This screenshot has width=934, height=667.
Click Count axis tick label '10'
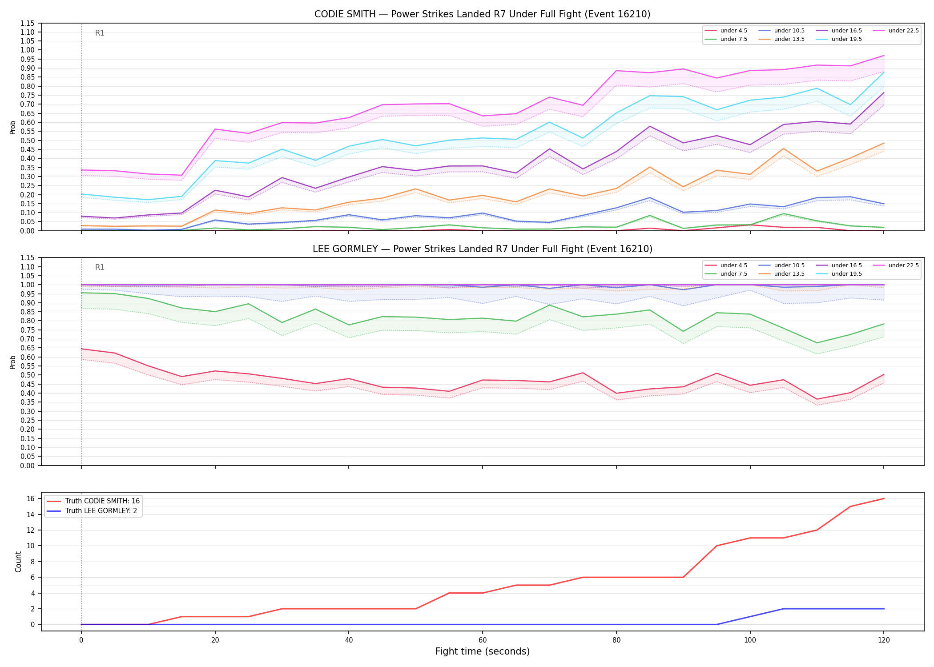coord(31,546)
